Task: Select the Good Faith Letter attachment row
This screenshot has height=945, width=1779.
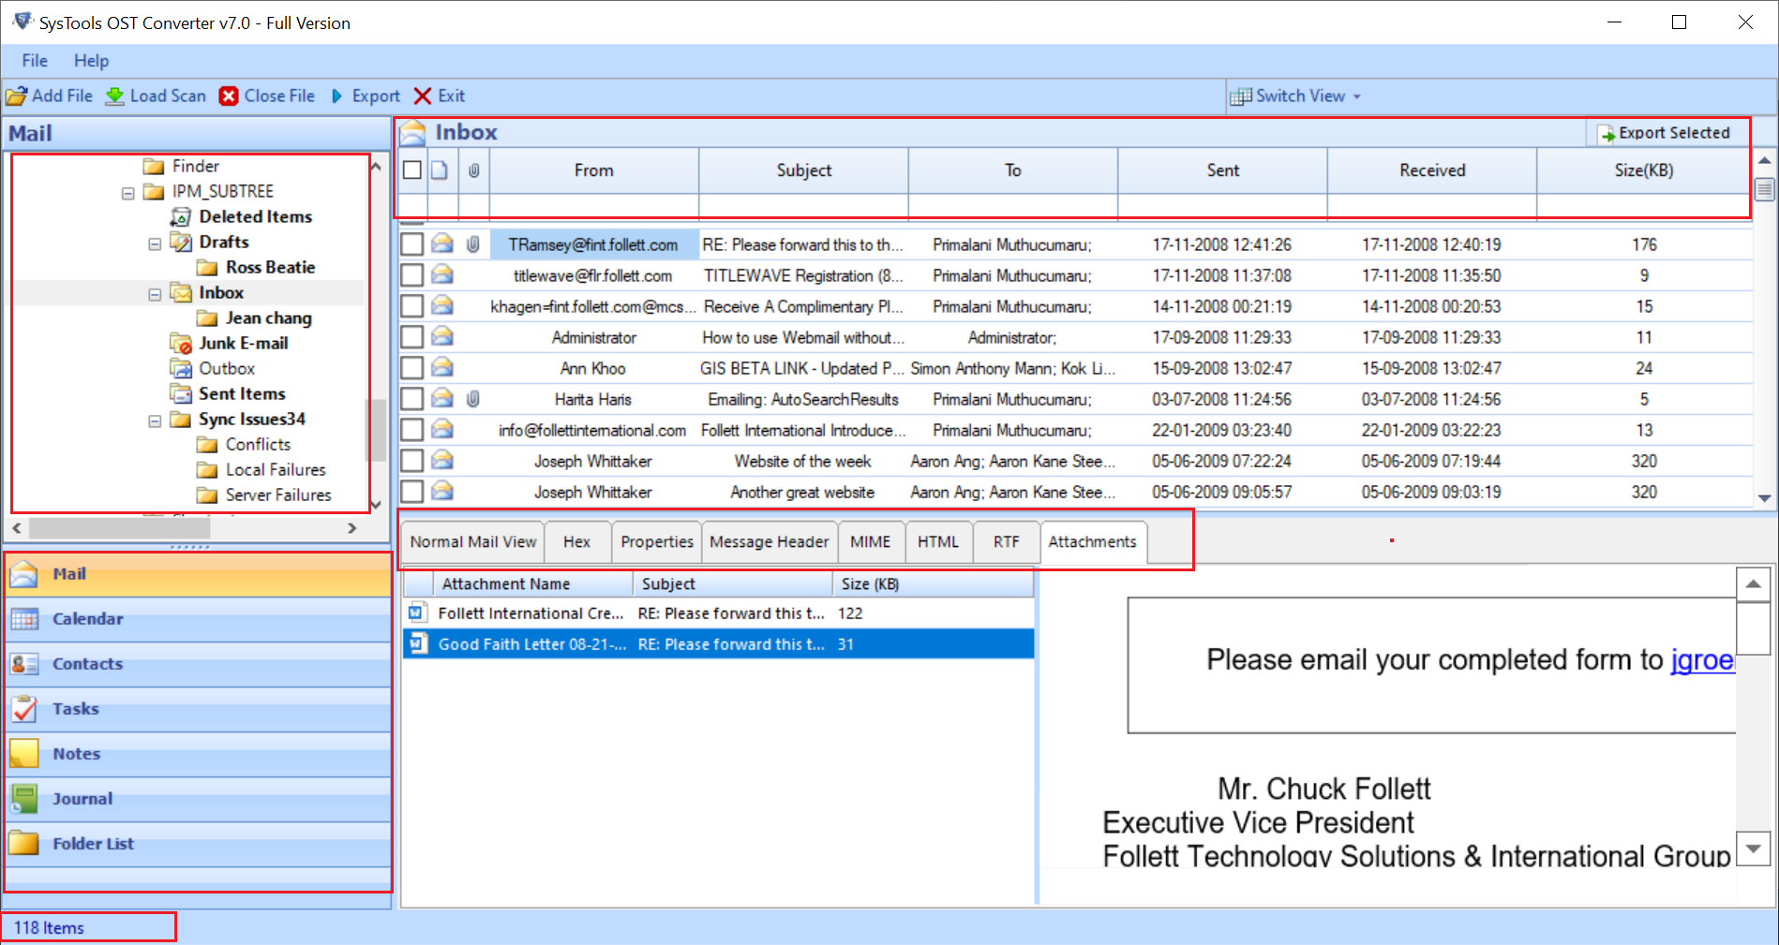Action: pyautogui.click(x=531, y=644)
